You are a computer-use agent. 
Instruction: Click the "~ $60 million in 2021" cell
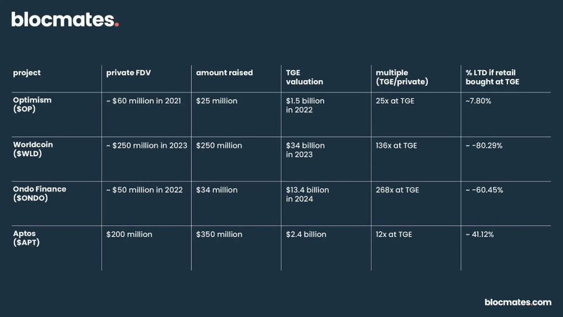pos(143,101)
